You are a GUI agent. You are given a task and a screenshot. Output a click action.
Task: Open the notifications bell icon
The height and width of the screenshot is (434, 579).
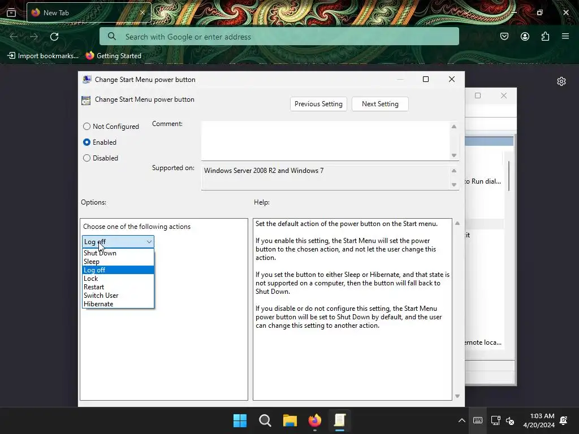coord(564,420)
